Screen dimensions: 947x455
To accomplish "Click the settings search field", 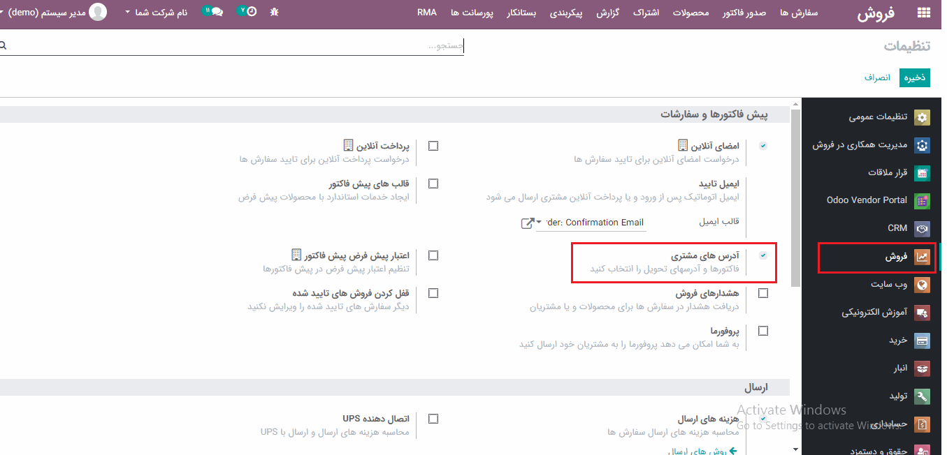I will (233, 46).
